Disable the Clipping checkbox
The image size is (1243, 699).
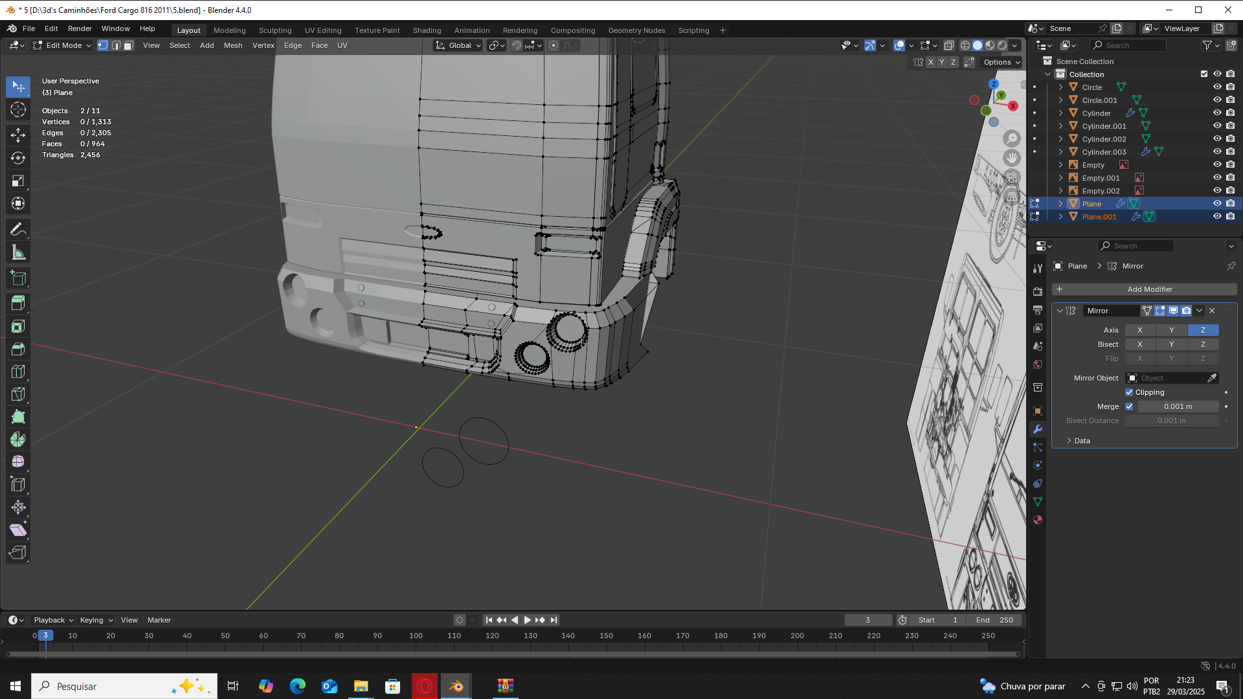coord(1129,392)
